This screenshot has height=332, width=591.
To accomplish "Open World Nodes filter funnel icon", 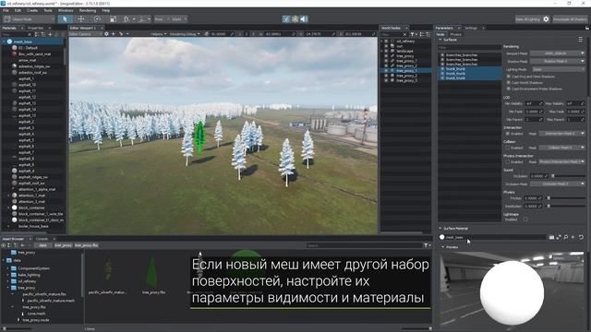I will (413, 34).
